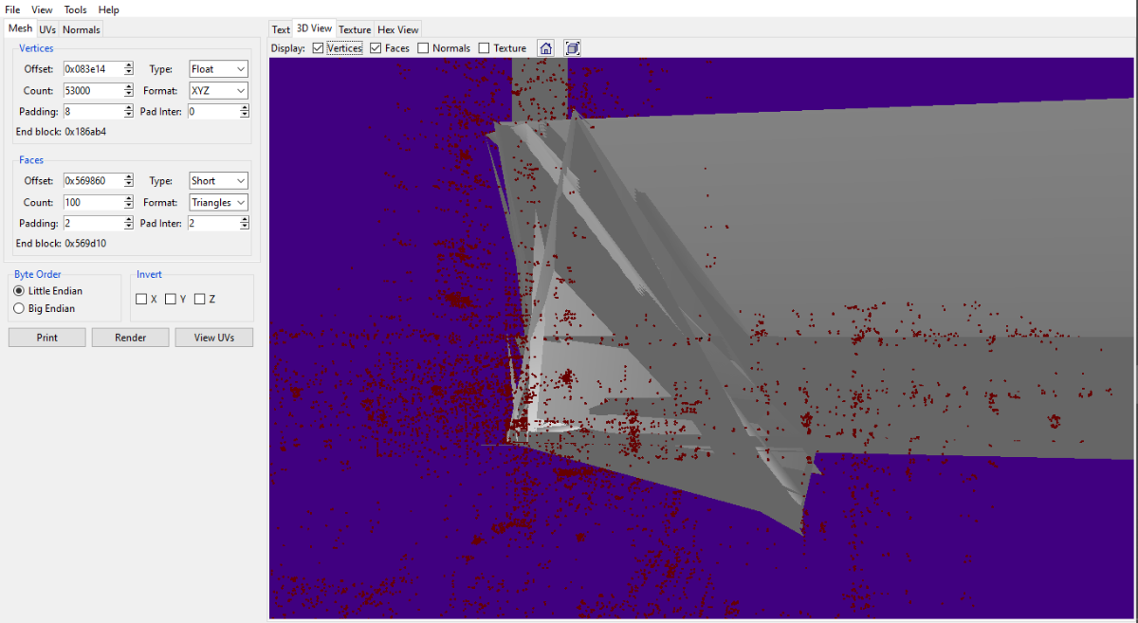
Task: Click the Faces Pad Inter spinner arrows
Action: point(245,223)
